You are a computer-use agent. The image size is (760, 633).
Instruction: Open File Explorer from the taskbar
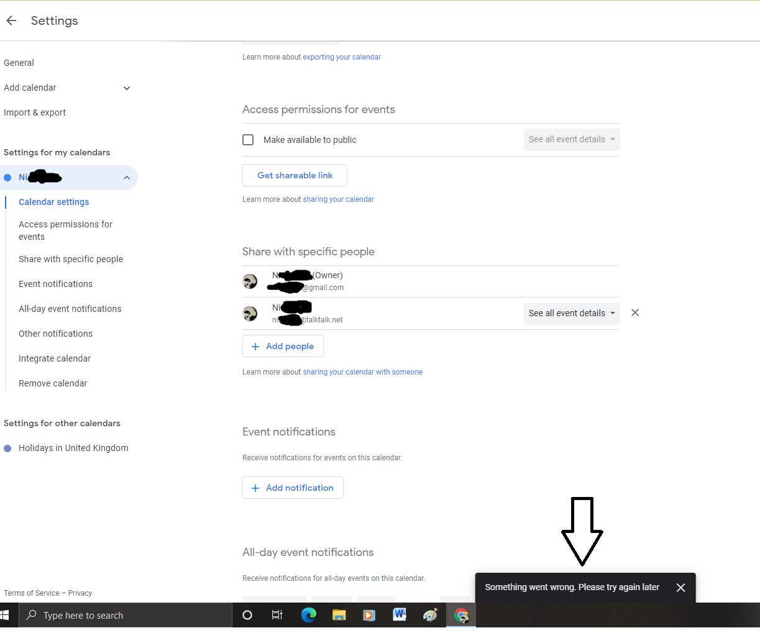click(x=339, y=615)
